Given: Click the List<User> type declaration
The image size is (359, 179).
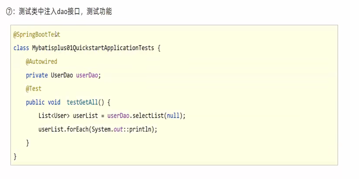Looking at the screenshot, I should pos(54,116).
